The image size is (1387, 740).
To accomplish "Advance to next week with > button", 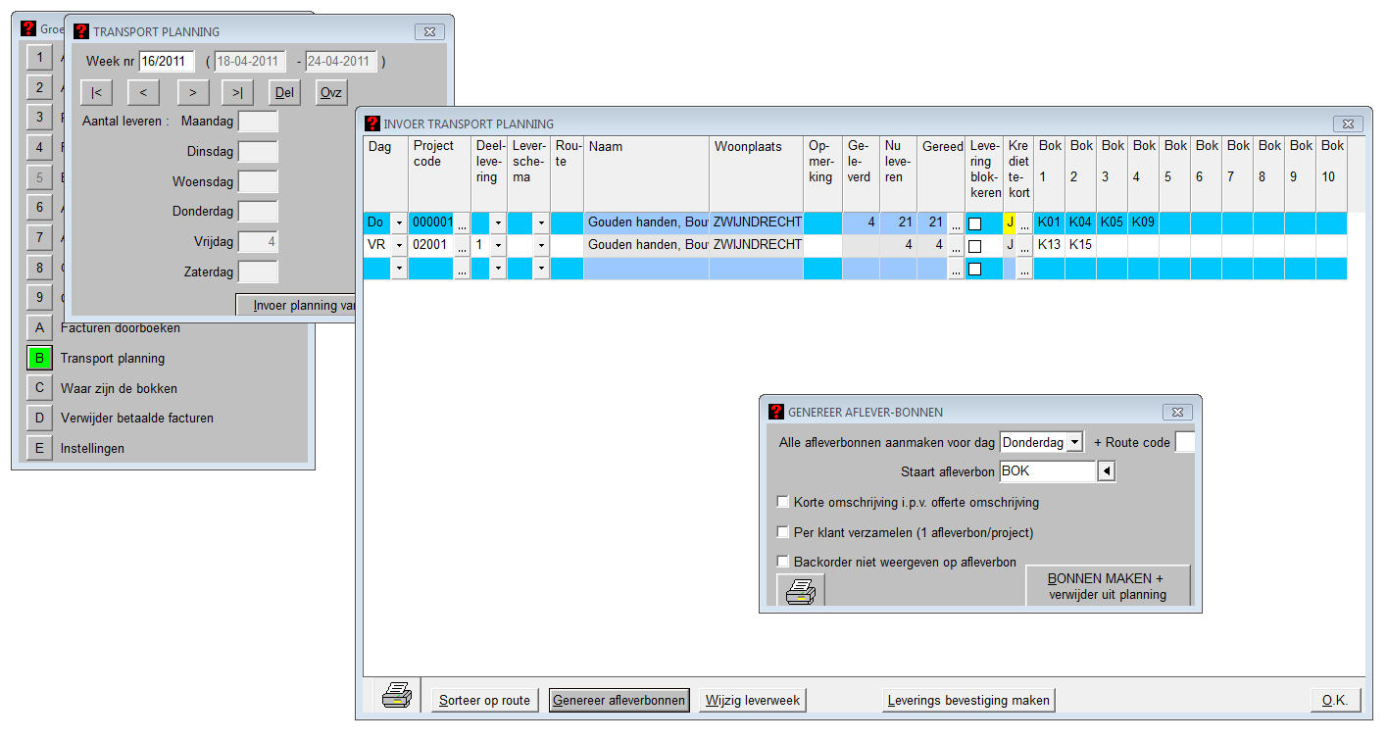I will pos(193,92).
